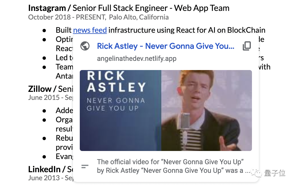Click the WeChat watermark logo icon
Screen dimensions: 295x186
coord(256,173)
